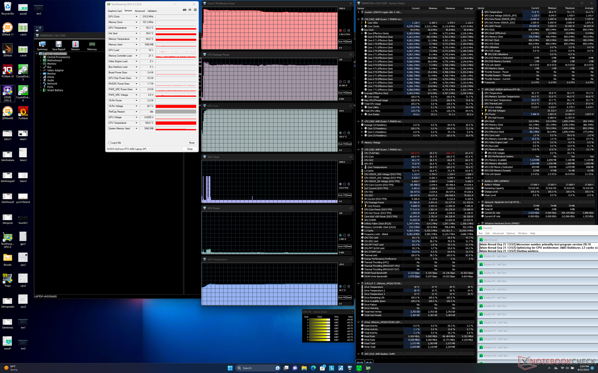The image size is (598, 373).
Task: Collapse S.M.A.R.T. SKHynix sensor group
Action: [x=358, y=283]
